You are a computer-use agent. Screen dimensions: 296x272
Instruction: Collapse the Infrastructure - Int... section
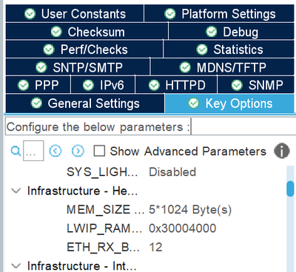click(x=16, y=265)
